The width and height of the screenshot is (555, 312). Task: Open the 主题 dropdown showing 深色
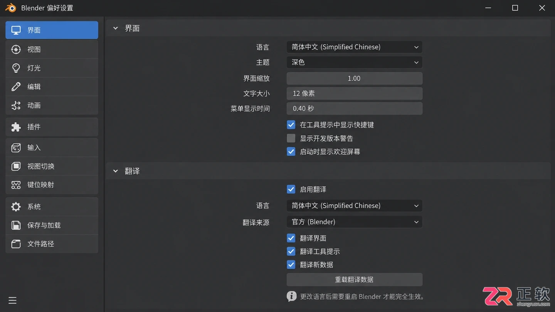[x=355, y=62]
